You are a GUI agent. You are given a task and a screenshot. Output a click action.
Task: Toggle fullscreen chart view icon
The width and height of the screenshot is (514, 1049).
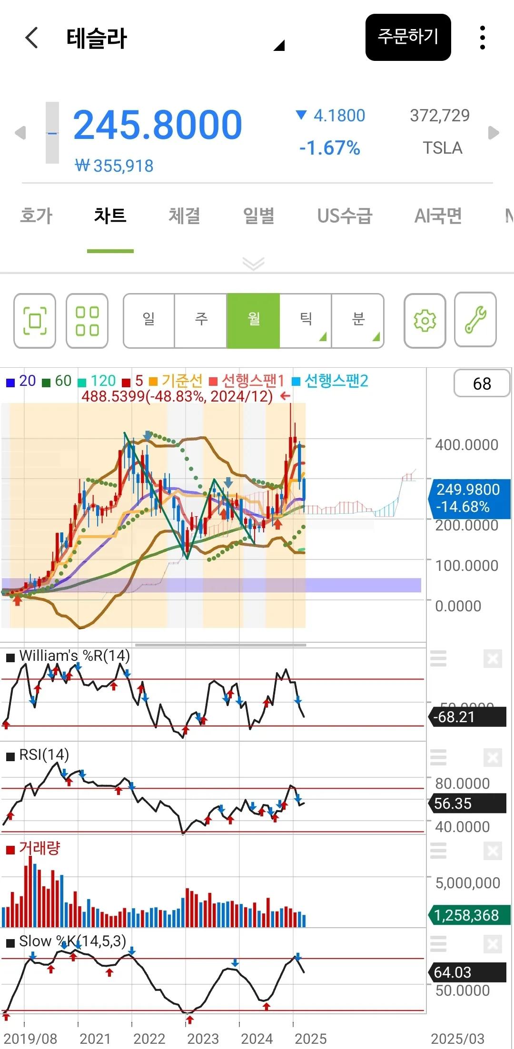35,321
